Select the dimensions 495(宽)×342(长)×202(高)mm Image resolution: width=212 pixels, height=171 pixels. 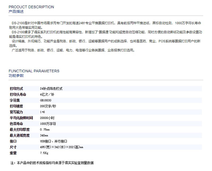click(62, 147)
